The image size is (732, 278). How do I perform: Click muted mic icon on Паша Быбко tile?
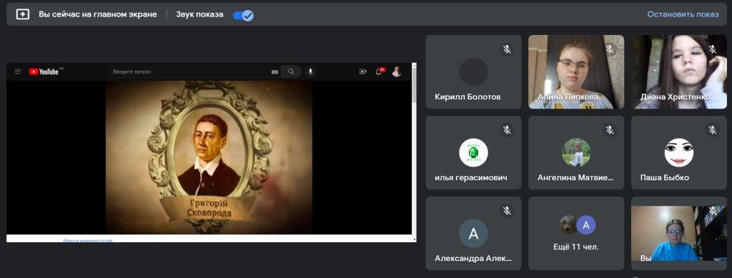coord(712,130)
